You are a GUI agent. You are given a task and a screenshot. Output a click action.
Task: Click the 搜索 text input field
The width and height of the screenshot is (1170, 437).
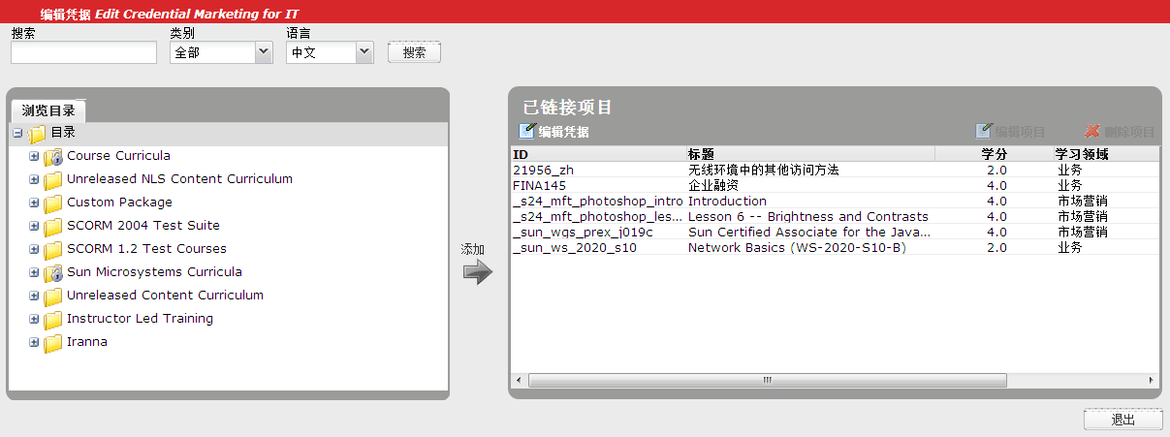[83, 52]
